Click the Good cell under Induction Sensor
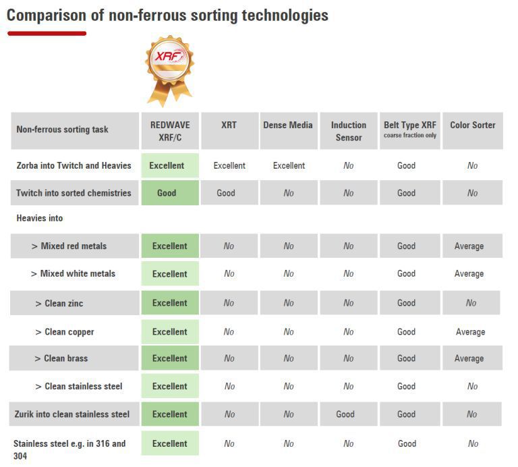Image resolution: width=518 pixels, height=467 pixels. [345, 414]
